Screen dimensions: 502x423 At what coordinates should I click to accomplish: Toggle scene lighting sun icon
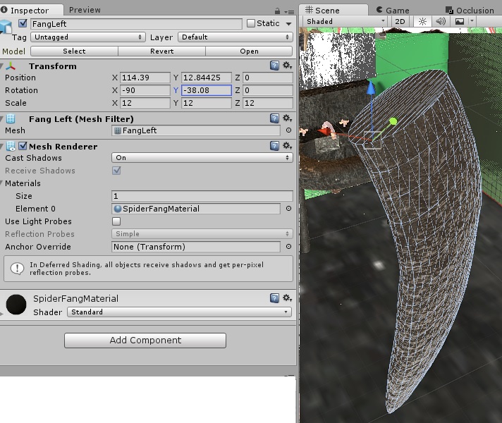point(422,22)
